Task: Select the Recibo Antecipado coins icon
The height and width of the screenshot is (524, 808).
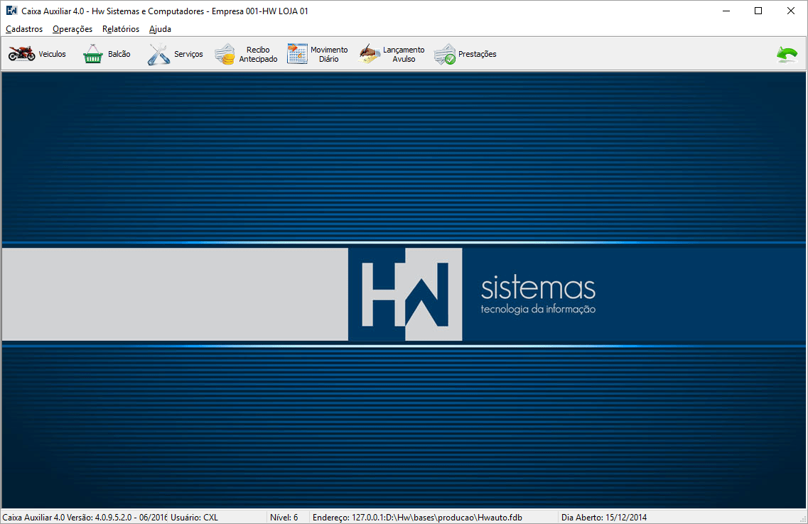Action: coord(225,54)
